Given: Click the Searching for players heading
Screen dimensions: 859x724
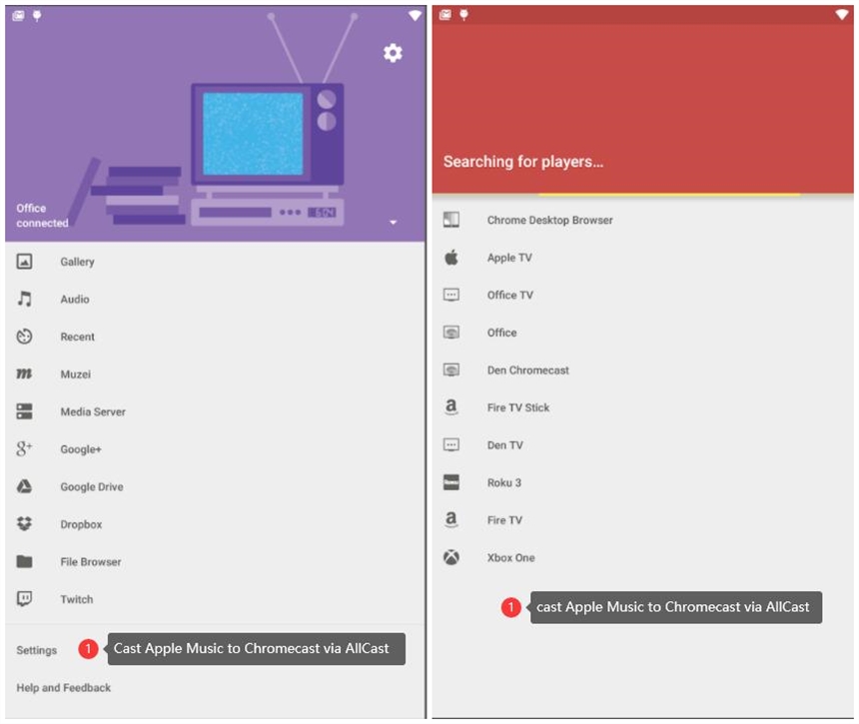Looking at the screenshot, I should pos(523,162).
